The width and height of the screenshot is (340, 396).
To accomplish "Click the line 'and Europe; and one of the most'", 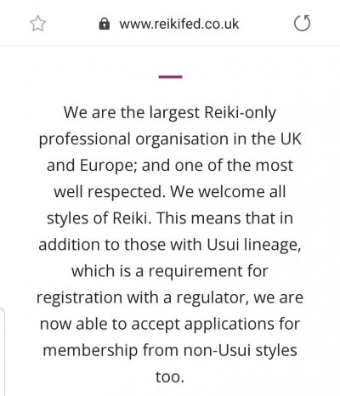I will (x=170, y=166).
